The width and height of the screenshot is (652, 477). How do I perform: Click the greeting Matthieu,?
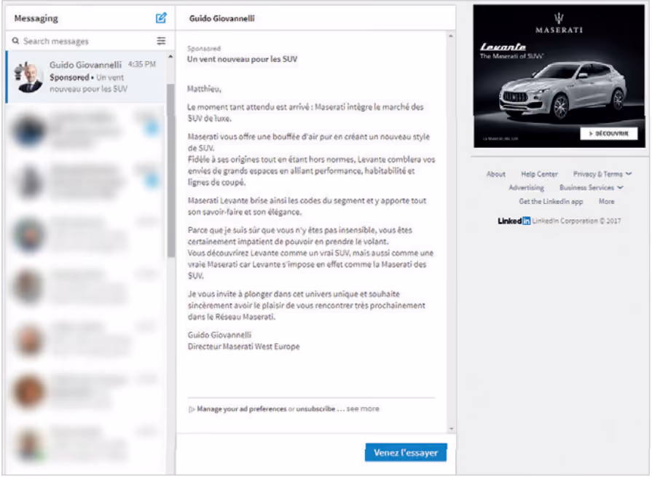click(x=204, y=89)
